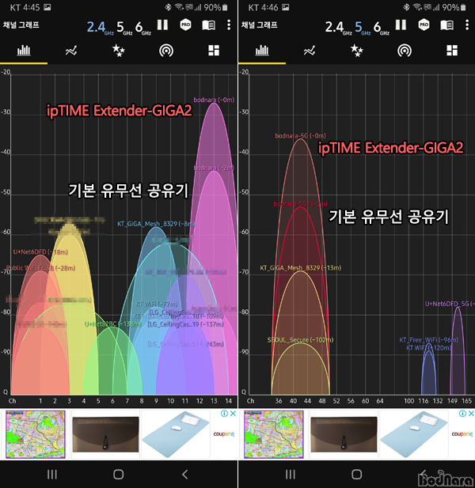The height and width of the screenshot is (488, 475).
Task: Open recent apps in right screenshot
Action: click(291, 475)
